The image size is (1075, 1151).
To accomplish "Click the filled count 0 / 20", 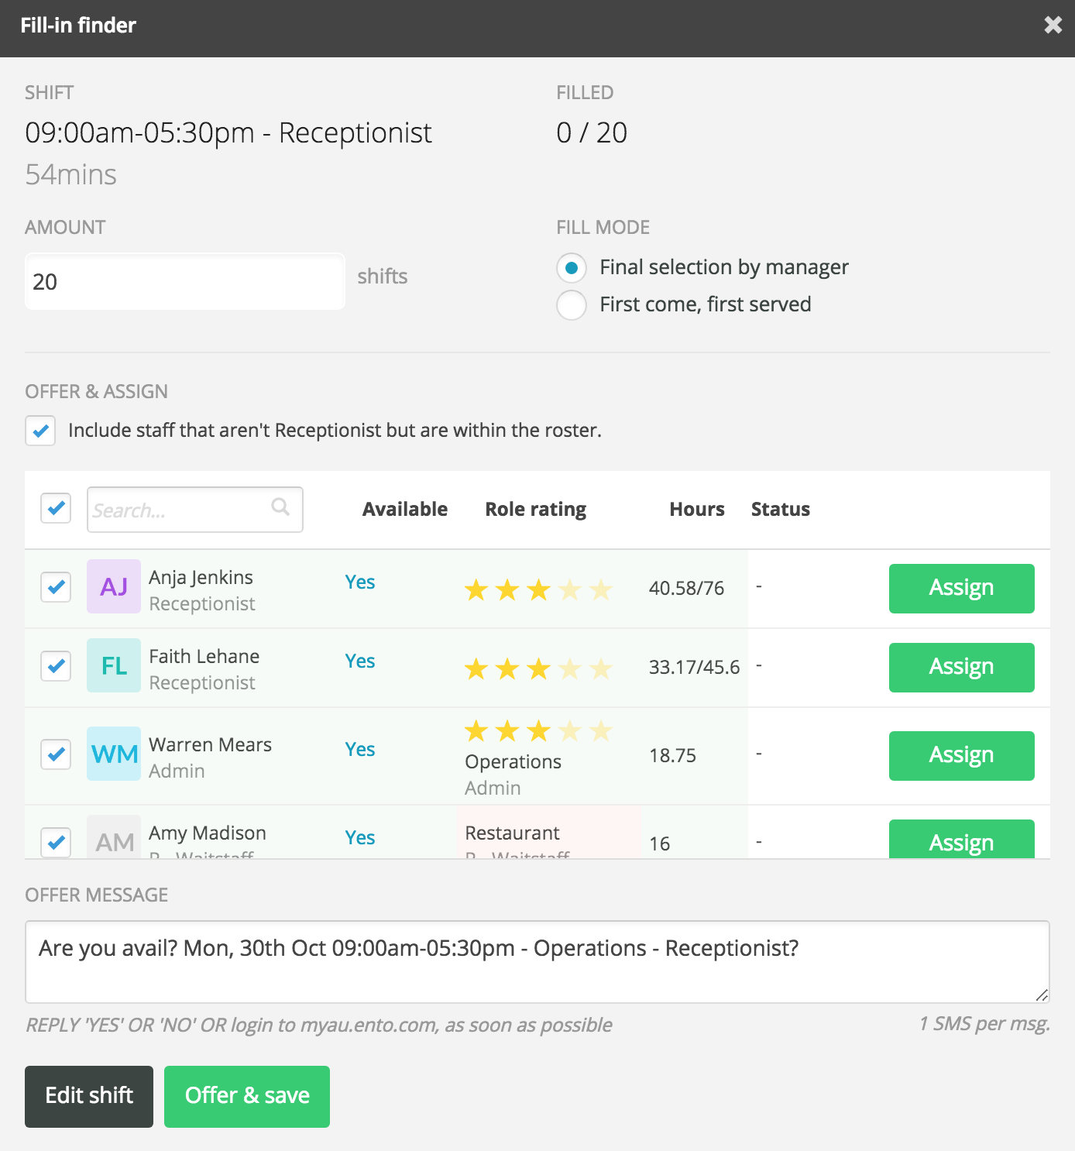I will pyautogui.click(x=592, y=132).
